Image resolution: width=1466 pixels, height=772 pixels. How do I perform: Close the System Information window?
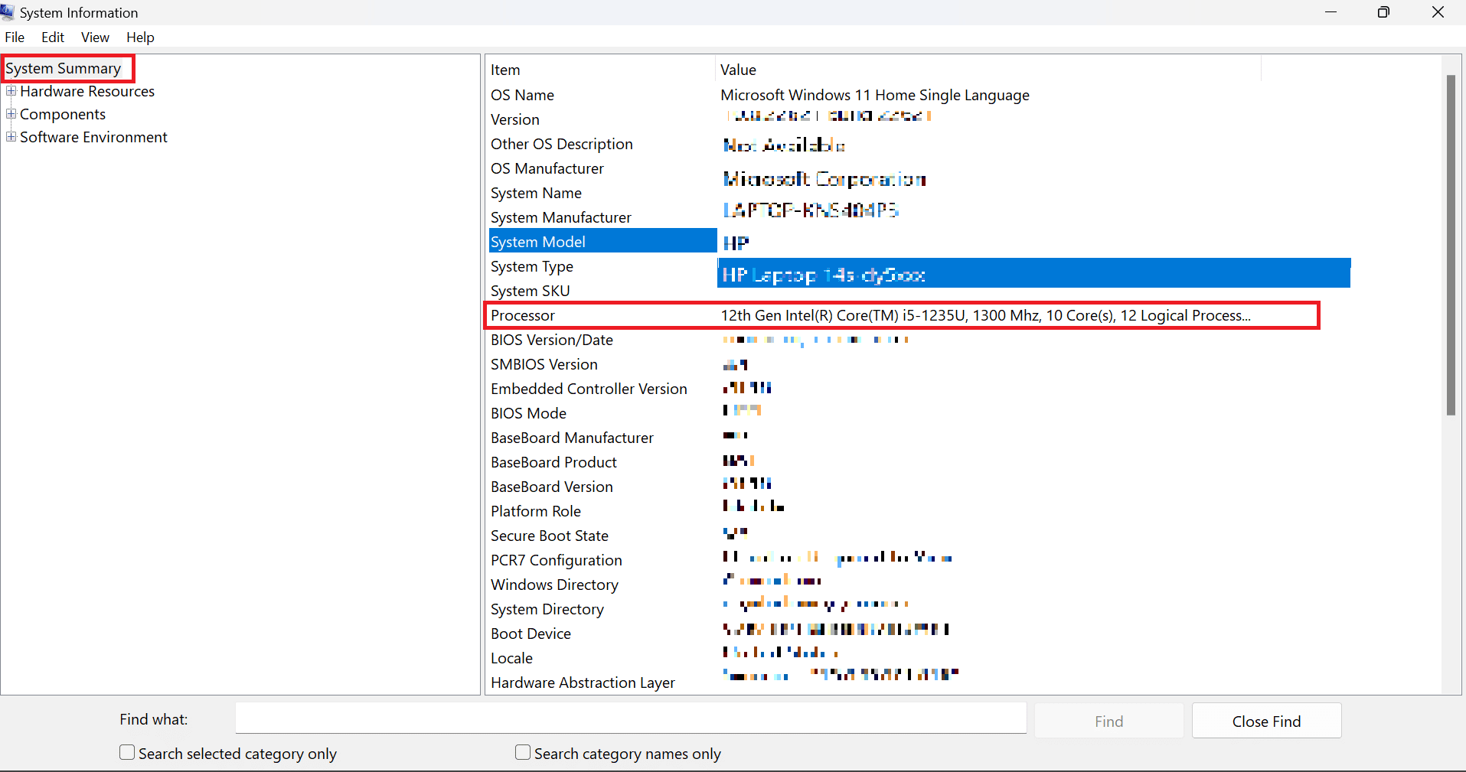pos(1438,12)
